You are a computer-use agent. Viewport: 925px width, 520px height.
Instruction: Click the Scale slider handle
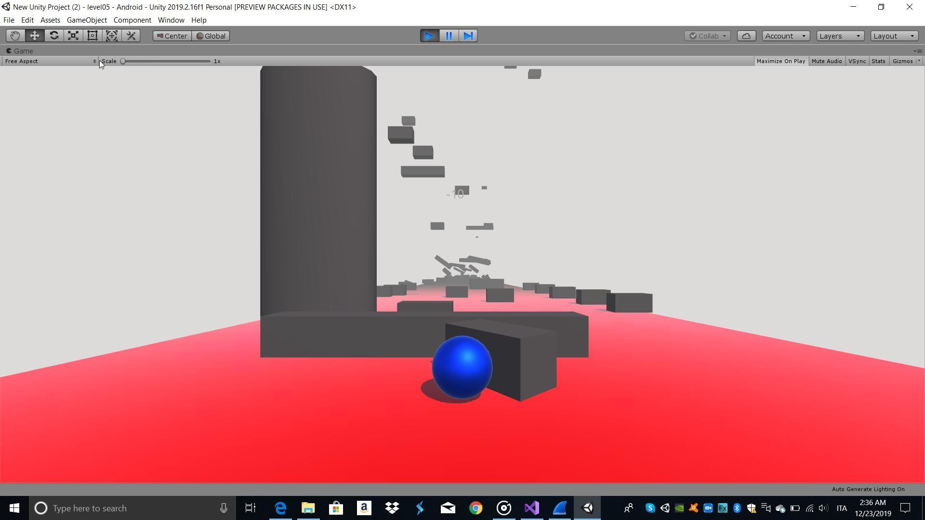click(123, 61)
